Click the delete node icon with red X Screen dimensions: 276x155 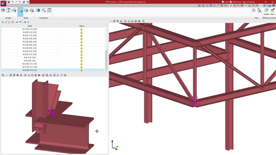tap(32, 10)
